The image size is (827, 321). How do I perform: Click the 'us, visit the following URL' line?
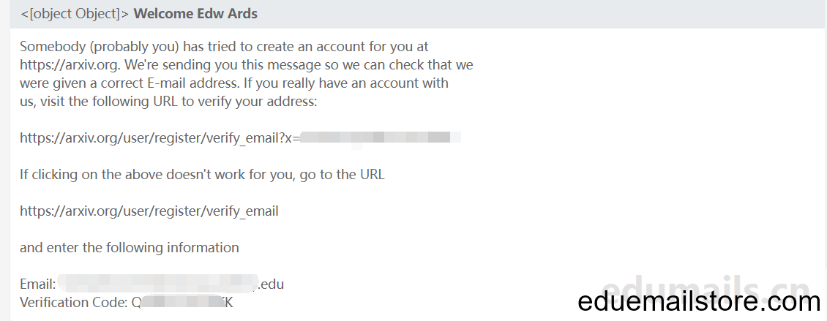point(168,101)
